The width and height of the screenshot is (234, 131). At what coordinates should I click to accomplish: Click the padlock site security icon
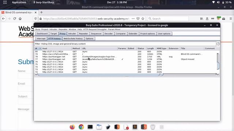click(41, 19)
